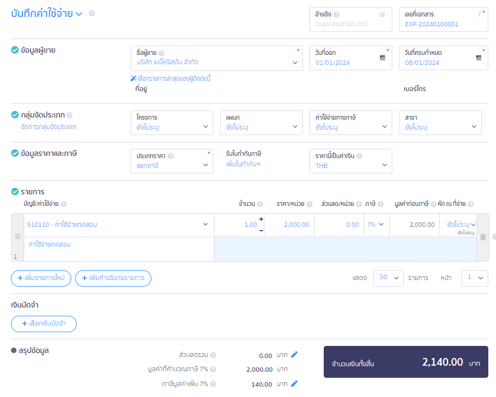This screenshot has height=397, width=496.
Task: Open the 510110 account dropdown in row 1
Action: [119, 225]
